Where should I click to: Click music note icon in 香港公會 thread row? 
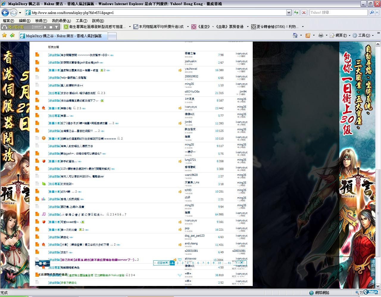coord(44,214)
